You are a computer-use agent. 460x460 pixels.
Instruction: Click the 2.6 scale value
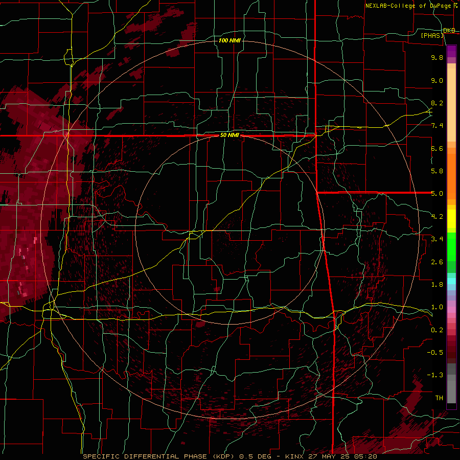(437, 262)
